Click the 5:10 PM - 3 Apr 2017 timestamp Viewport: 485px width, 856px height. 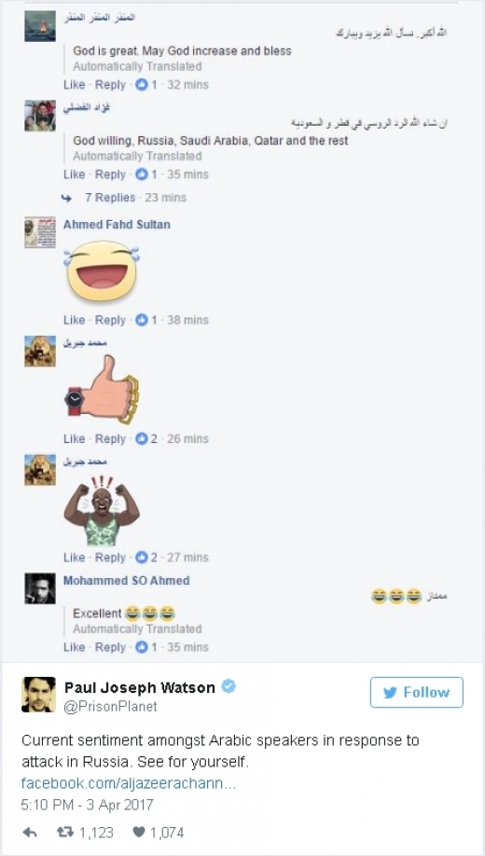coord(88,805)
